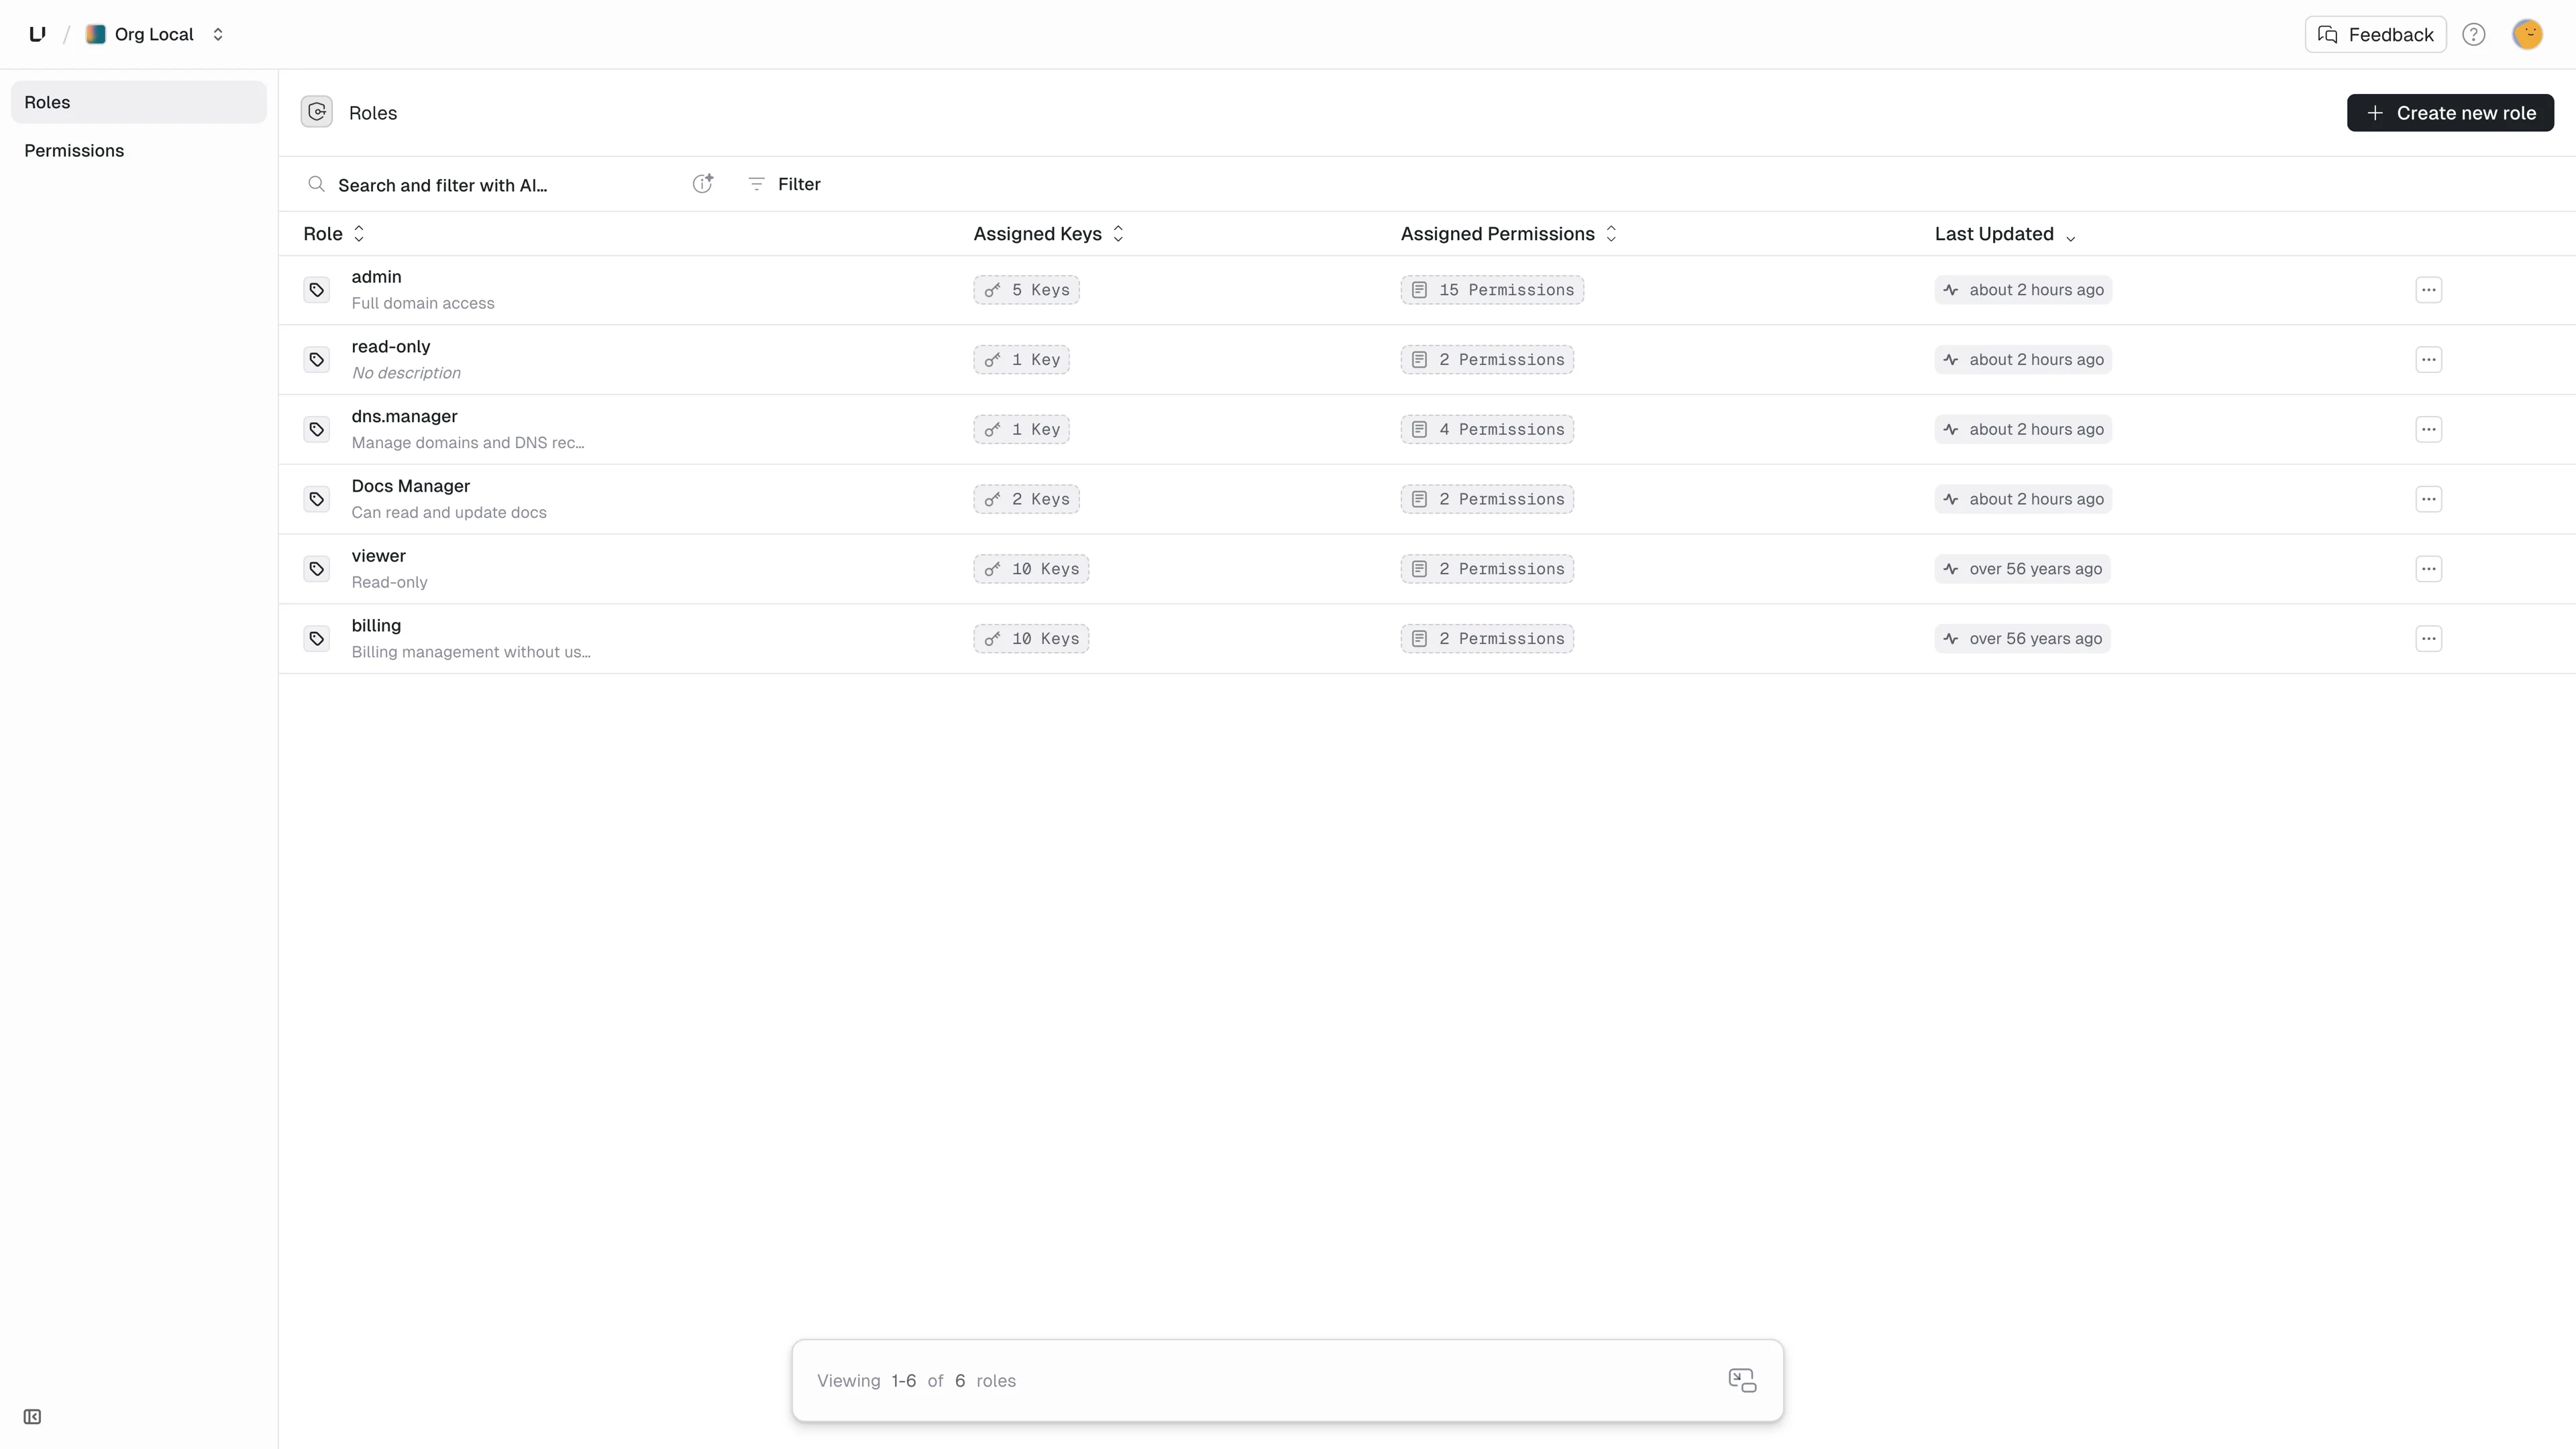Select the viewer role name
This screenshot has width=2576, height=1449.
pos(378,555)
